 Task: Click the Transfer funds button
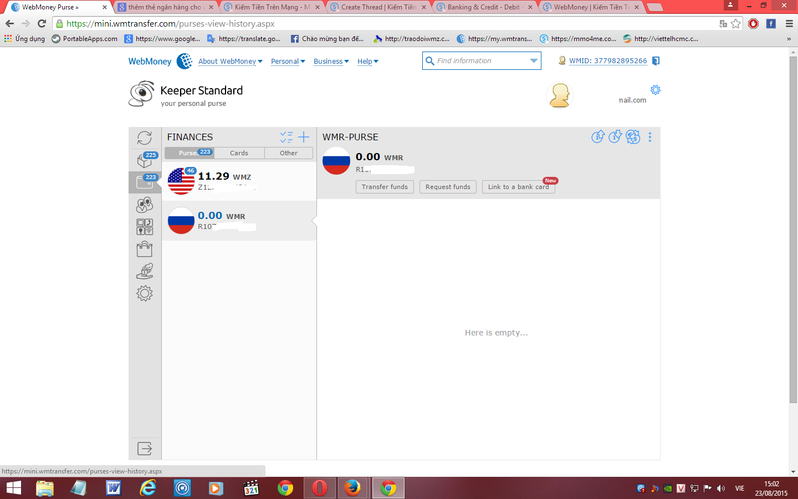point(385,187)
